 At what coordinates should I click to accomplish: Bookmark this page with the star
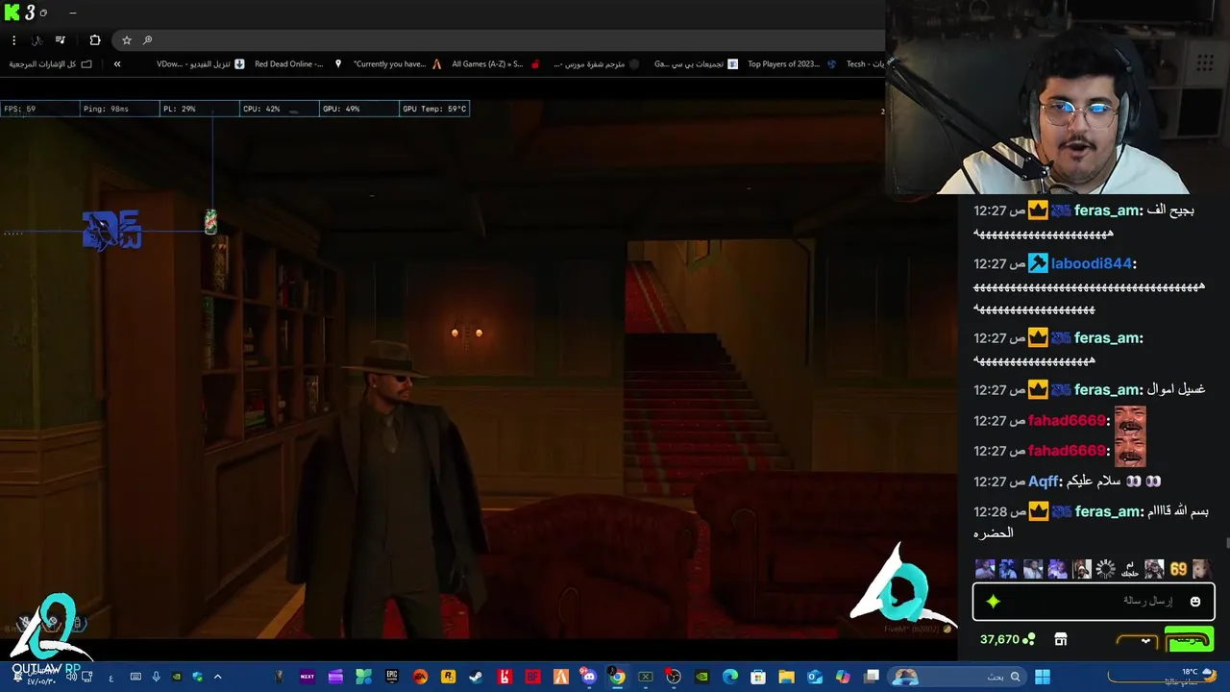(126, 40)
